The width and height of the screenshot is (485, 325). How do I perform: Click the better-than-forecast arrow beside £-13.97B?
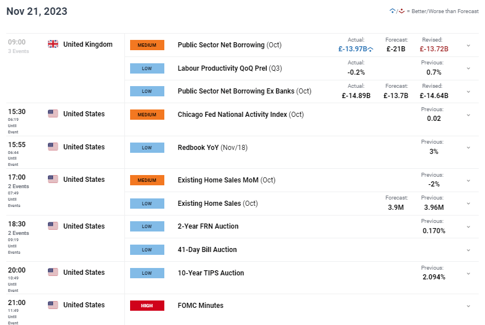[x=371, y=49]
